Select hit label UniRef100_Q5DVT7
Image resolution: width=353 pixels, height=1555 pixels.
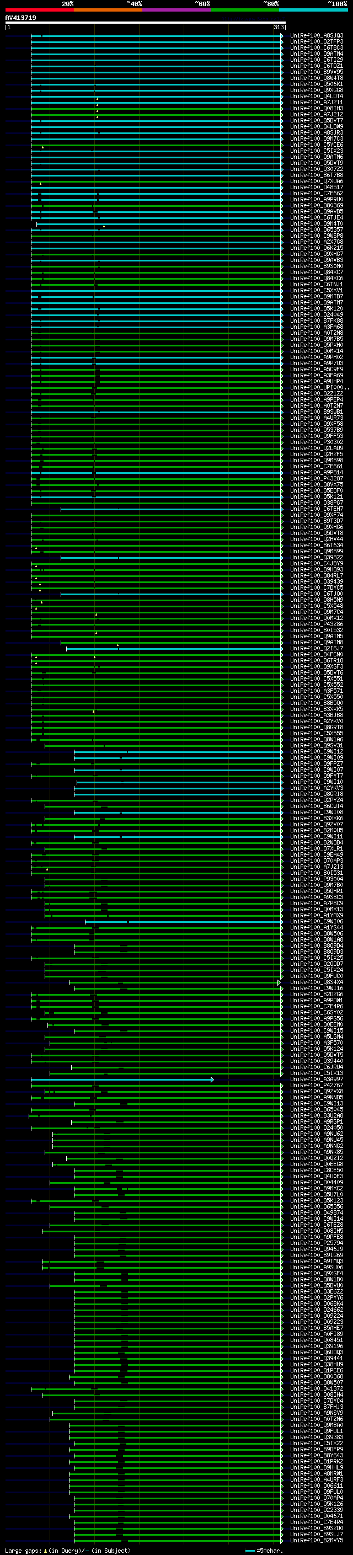[x=317, y=121]
